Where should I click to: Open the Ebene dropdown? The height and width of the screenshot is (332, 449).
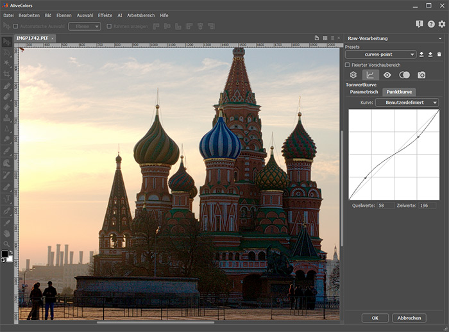point(85,27)
